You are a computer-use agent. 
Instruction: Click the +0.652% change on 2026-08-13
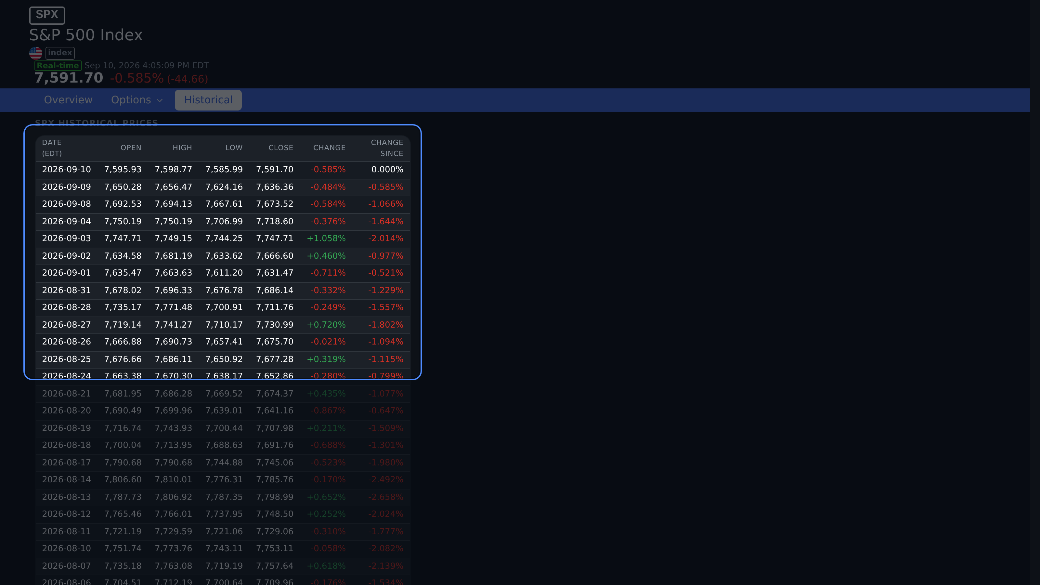(326, 497)
